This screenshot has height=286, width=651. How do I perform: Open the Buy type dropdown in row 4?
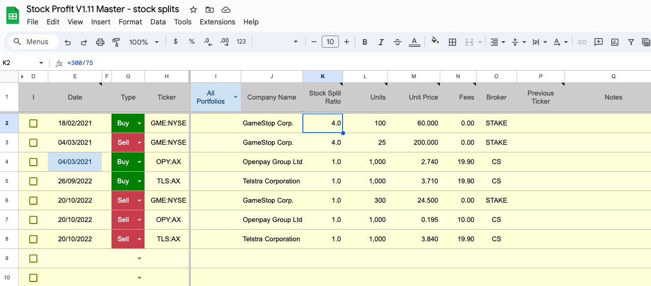tap(139, 162)
